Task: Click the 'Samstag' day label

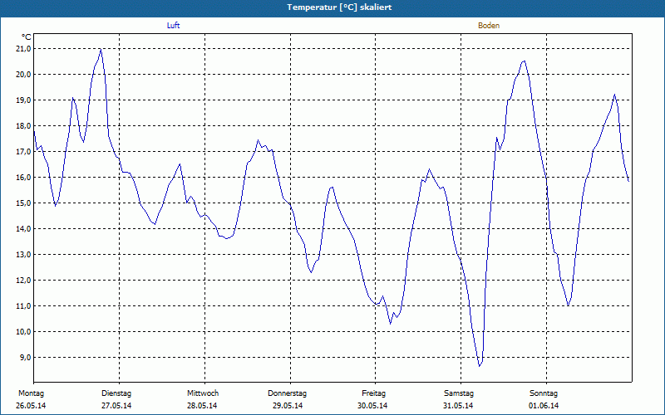Action: [459, 393]
